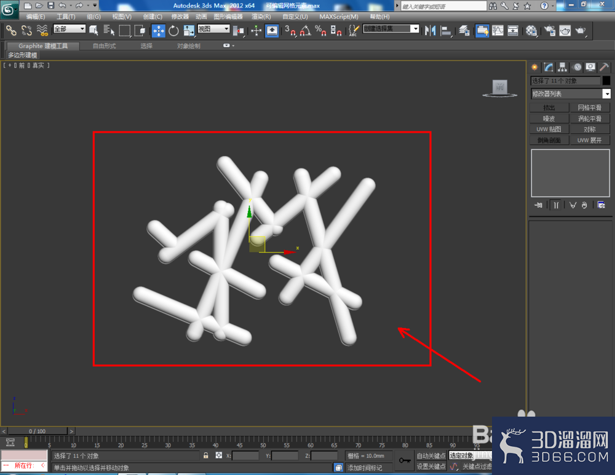Open the 编辑(E) menu
615x475 pixels.
[x=36, y=17]
